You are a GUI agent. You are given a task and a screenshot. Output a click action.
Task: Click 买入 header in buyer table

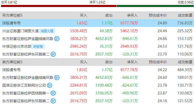point(84,16)
